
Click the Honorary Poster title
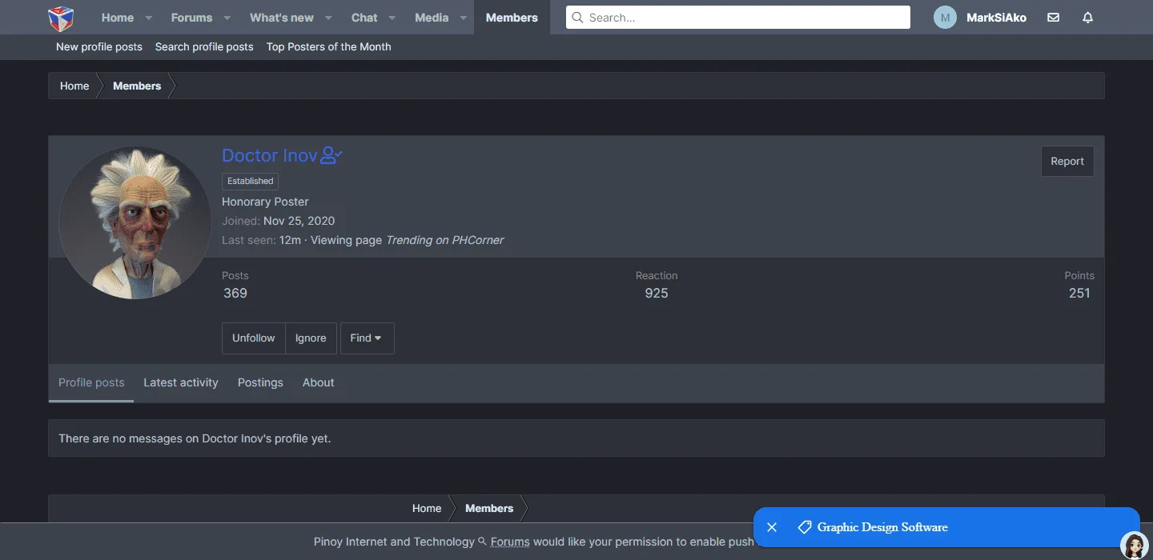coord(265,202)
